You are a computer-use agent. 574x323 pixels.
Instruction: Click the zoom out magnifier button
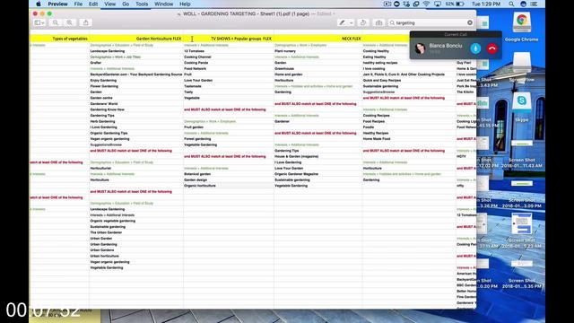(x=56, y=22)
